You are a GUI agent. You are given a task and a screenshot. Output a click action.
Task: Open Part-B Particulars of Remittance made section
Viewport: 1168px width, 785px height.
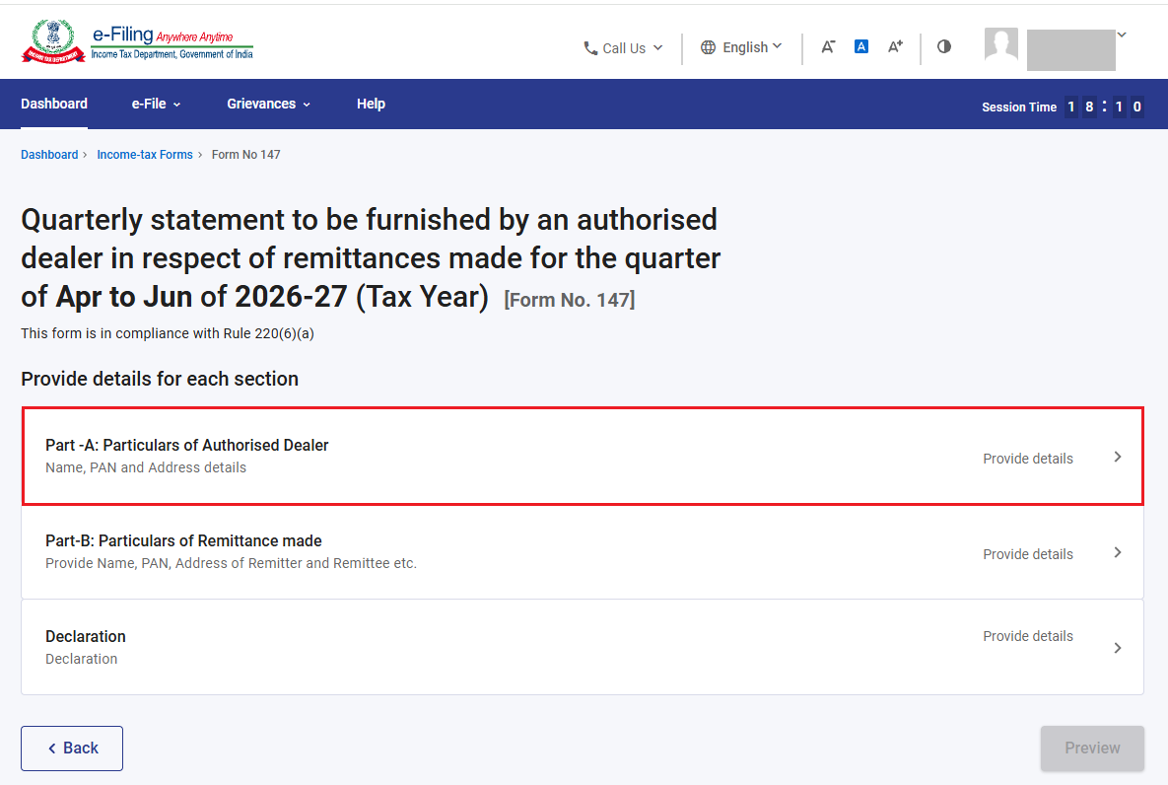[x=583, y=552]
